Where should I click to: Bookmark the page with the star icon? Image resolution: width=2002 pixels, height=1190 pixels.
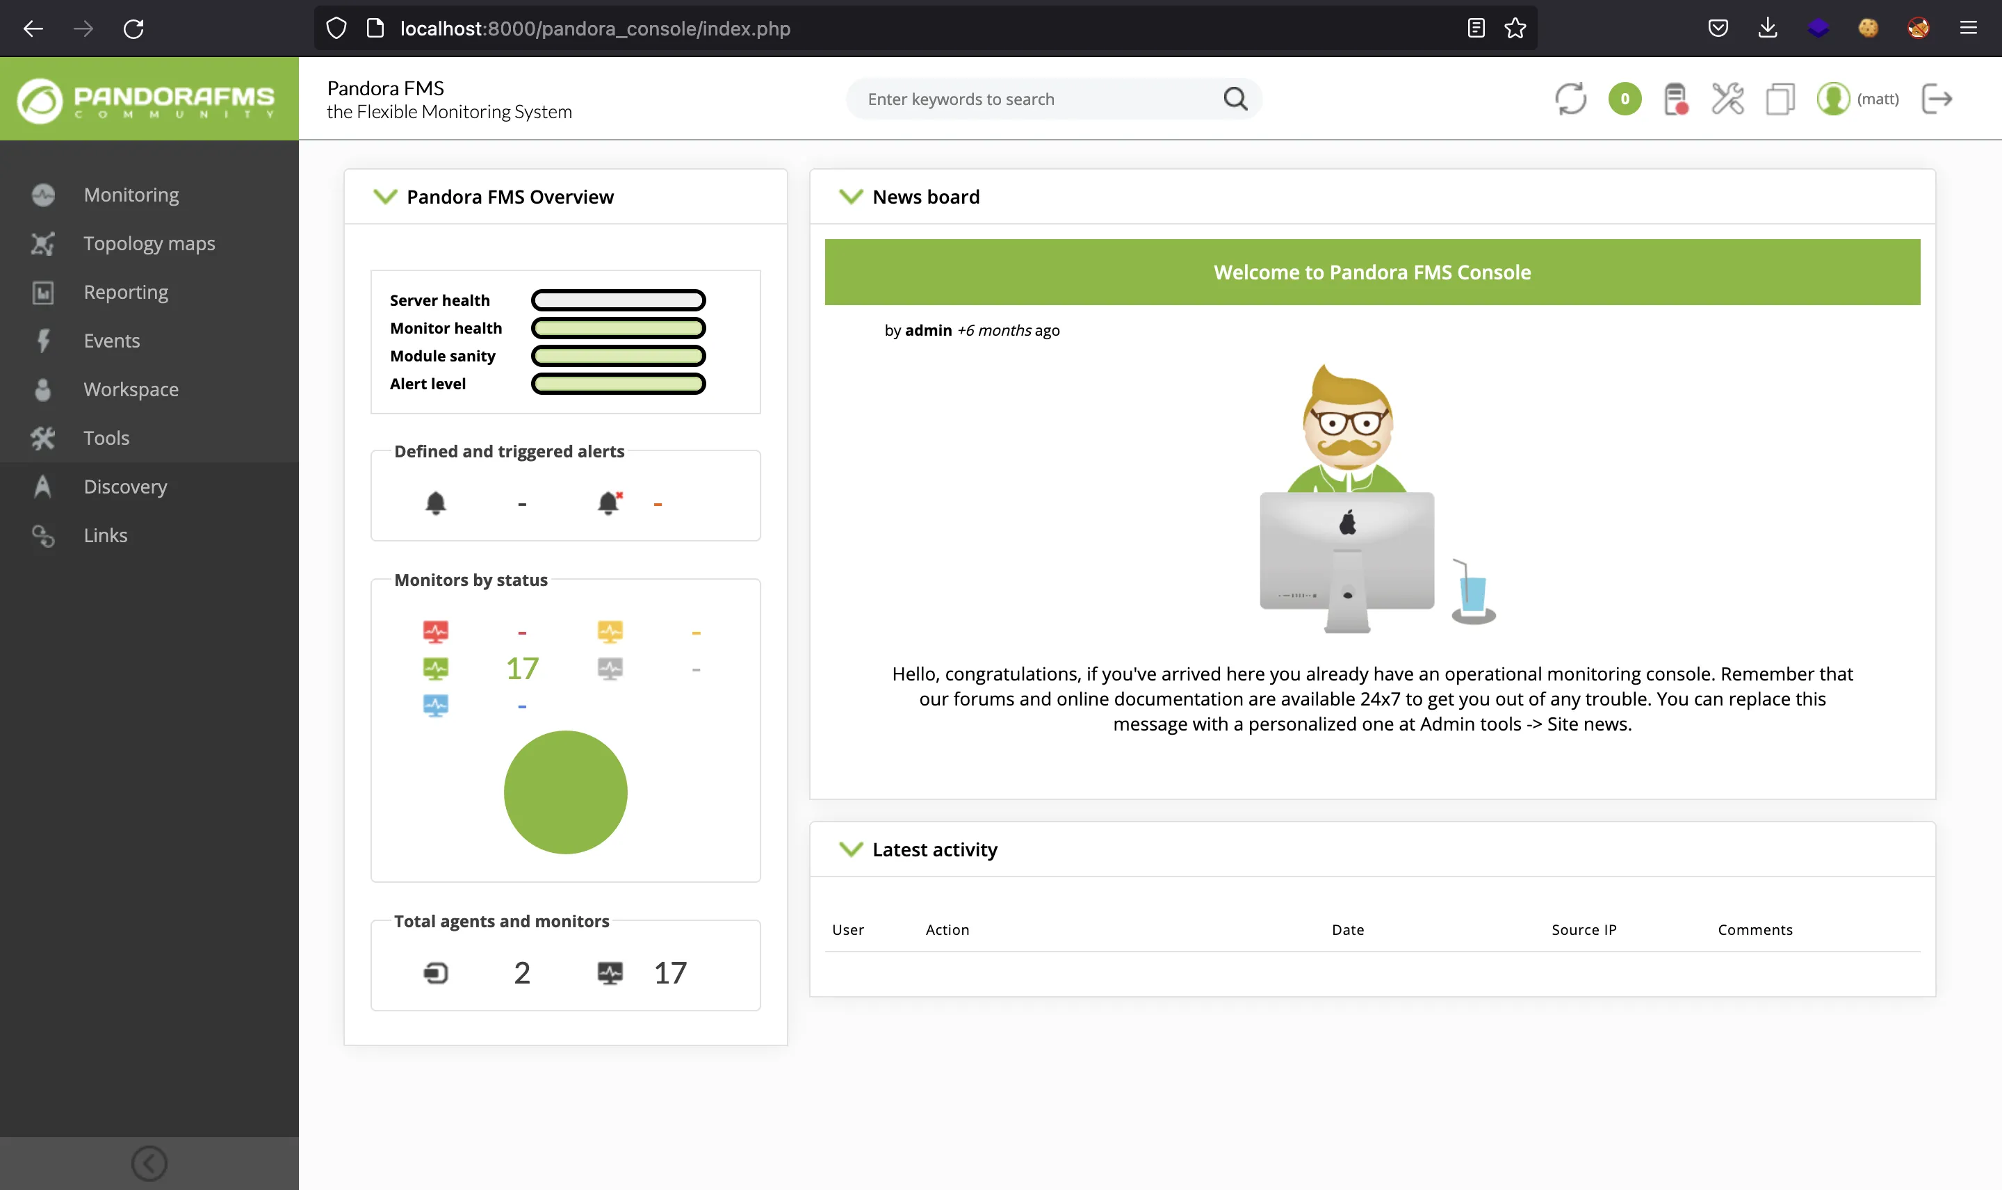1515,29
